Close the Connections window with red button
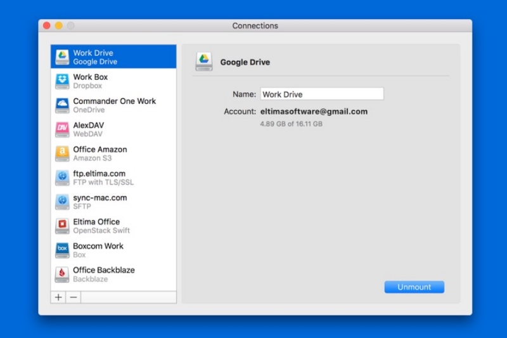Viewport: 507px width, 338px height. 46,25
